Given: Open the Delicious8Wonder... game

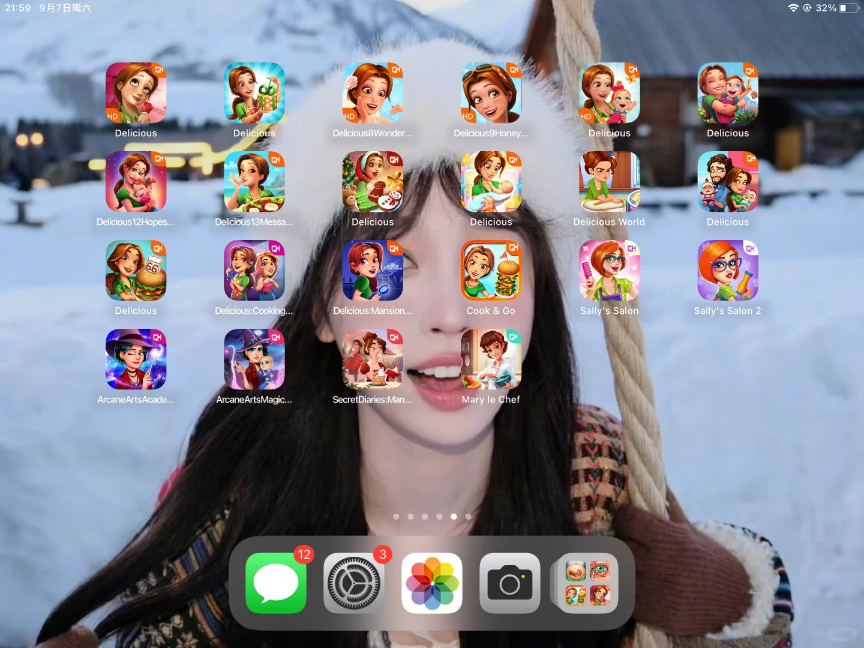Looking at the screenshot, I should (x=373, y=93).
